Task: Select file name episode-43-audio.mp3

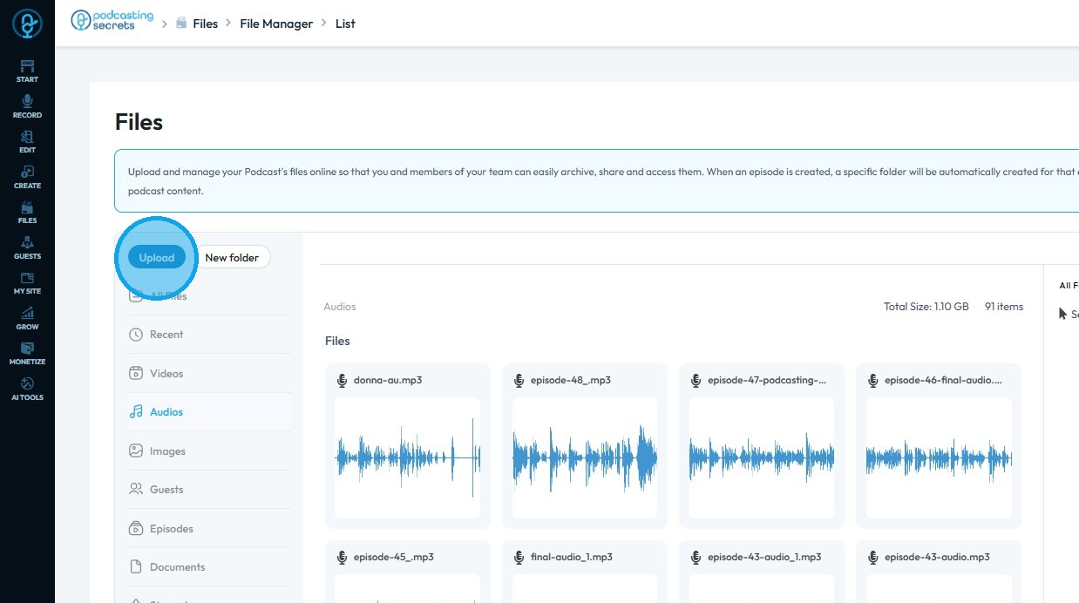Action: click(x=937, y=557)
